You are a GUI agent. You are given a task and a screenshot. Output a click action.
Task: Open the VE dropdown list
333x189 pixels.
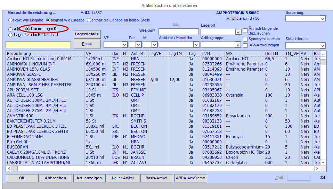pyautogui.click(x=124, y=45)
